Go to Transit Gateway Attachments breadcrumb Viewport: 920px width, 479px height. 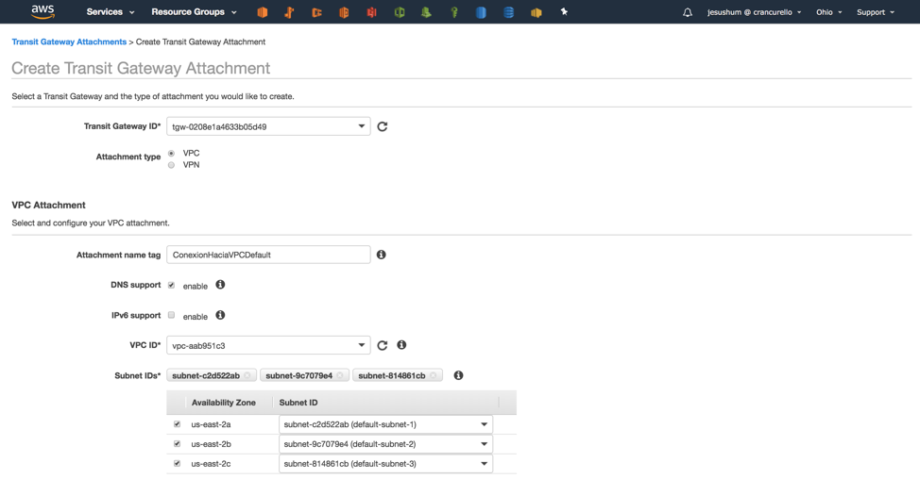pos(69,41)
